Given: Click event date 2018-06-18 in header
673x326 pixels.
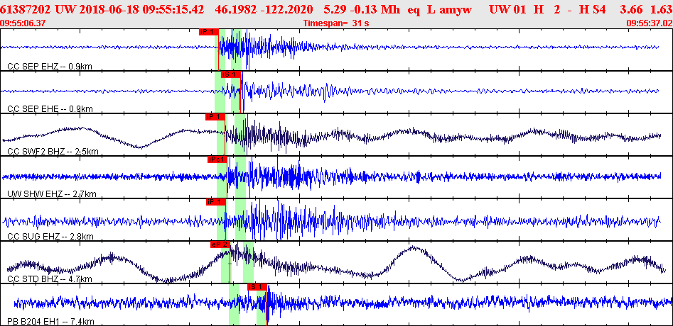Looking at the screenshot, I should coord(99,10).
